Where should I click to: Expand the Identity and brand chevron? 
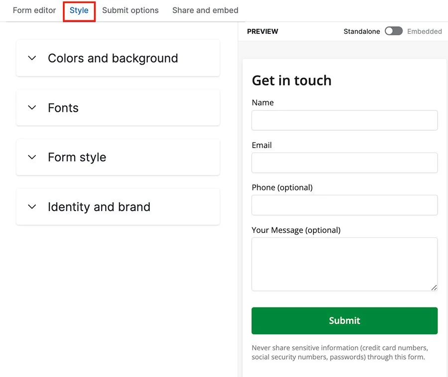coord(32,207)
